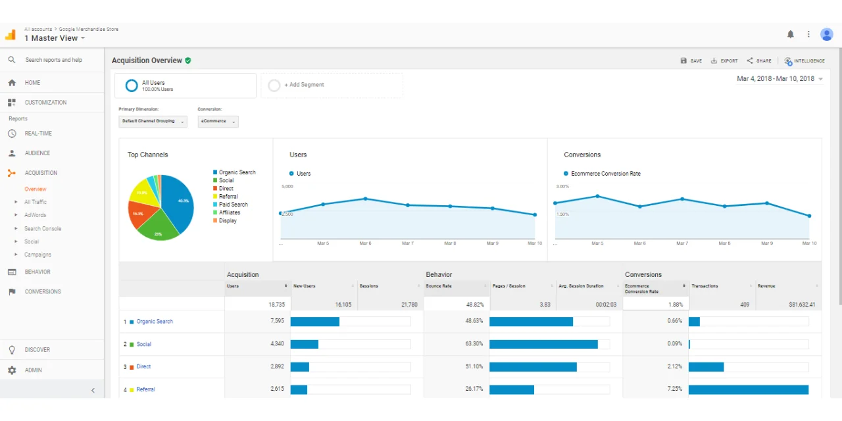The width and height of the screenshot is (842, 421).
Task: Click the Share report icon
Action: click(750, 61)
